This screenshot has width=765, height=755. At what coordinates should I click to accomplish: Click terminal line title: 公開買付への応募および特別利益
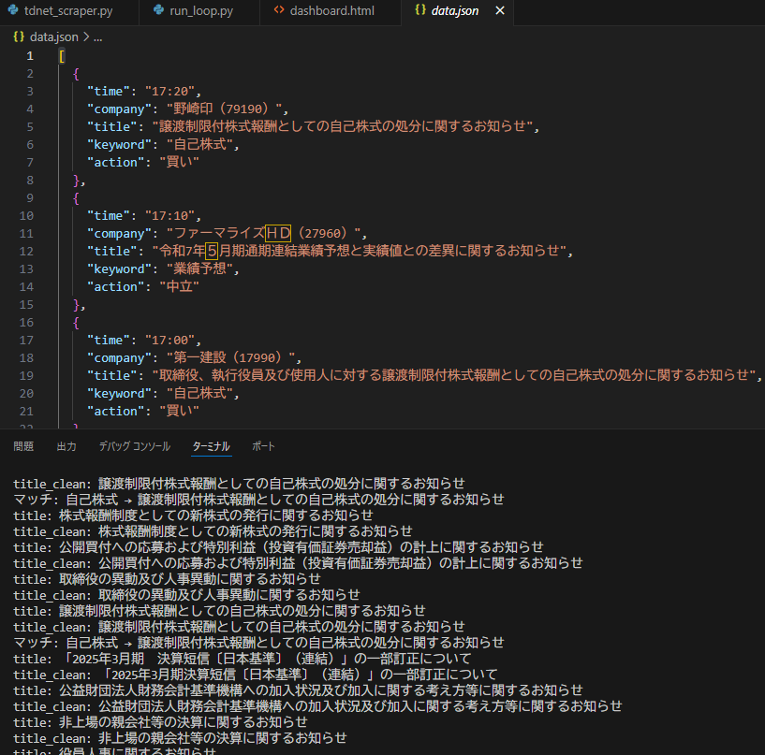click(278, 547)
